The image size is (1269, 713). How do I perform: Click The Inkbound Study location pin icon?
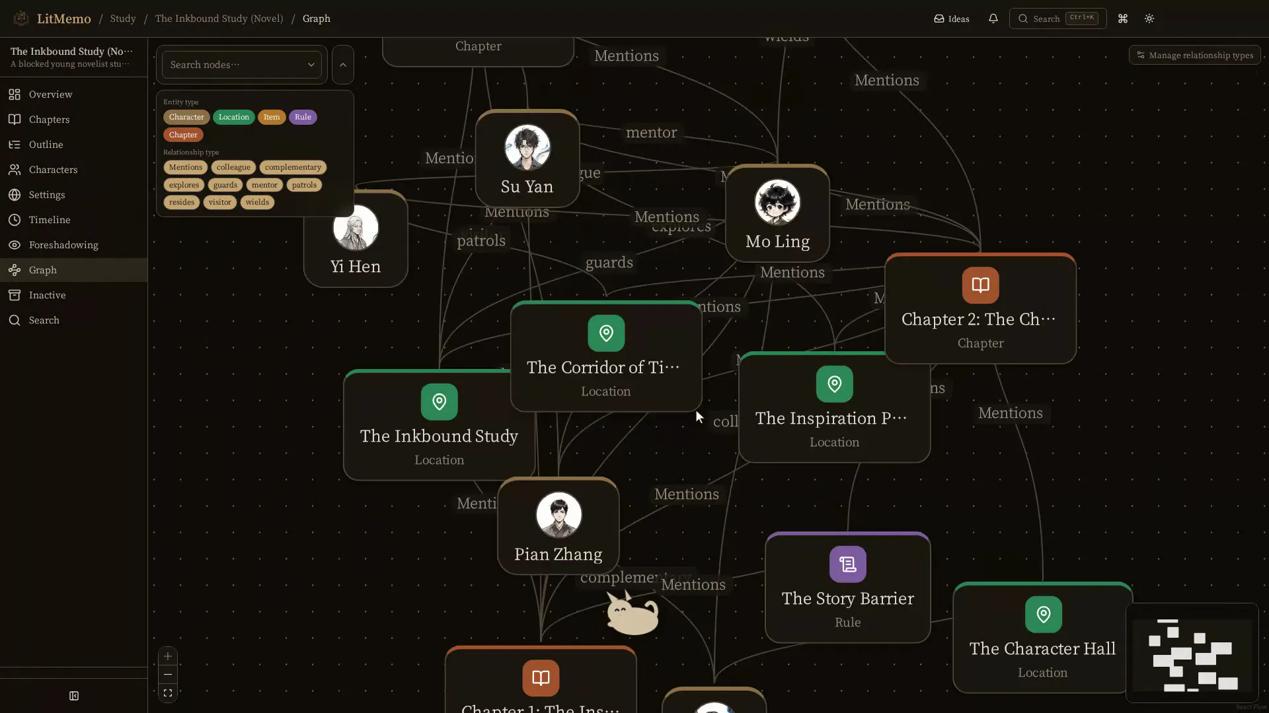click(x=440, y=402)
